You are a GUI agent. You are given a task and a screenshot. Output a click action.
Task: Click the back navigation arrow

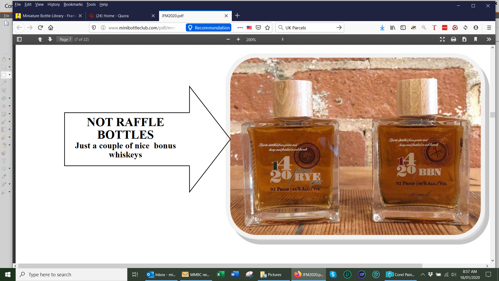coord(19,28)
